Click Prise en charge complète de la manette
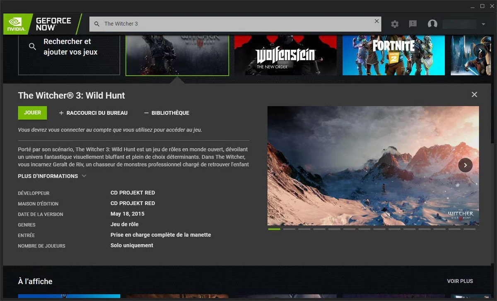Viewport: 497px width, 301px height. coord(161,235)
